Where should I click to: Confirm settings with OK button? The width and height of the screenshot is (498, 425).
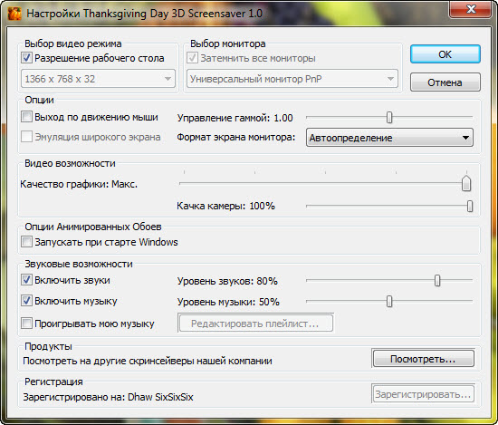(x=445, y=54)
